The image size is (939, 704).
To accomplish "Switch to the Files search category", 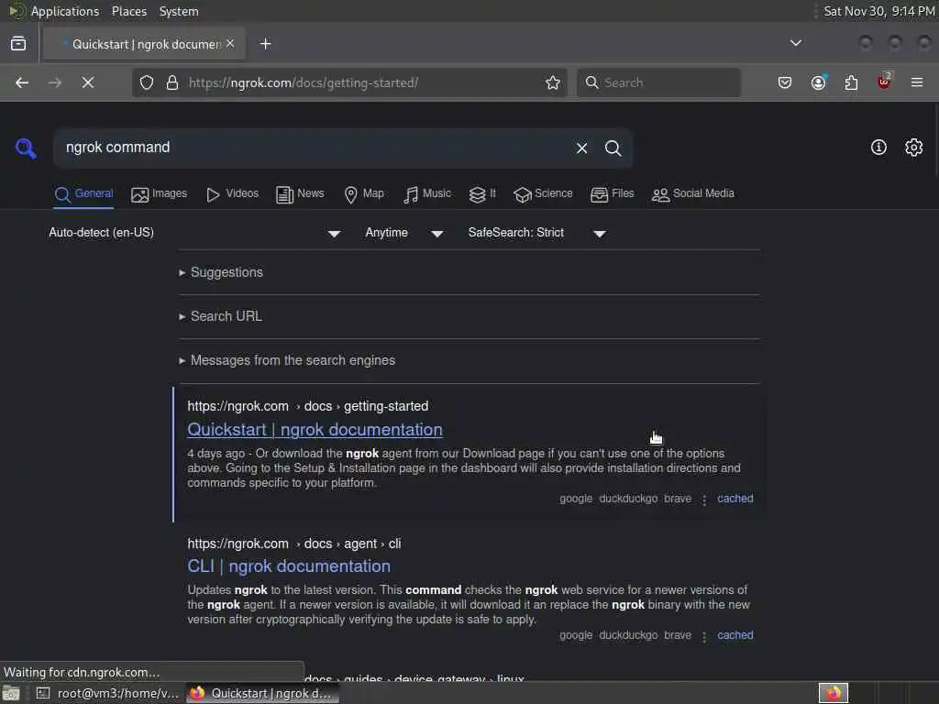I will [x=612, y=194].
